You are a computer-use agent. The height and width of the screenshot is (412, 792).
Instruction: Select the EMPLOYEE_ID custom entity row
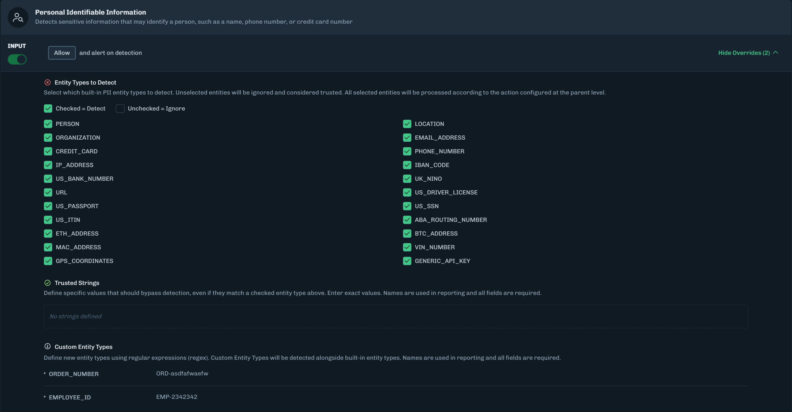pos(70,397)
